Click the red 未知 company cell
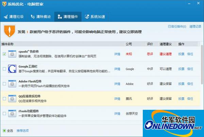This screenshot has height=137, width=204. coord(129,54)
